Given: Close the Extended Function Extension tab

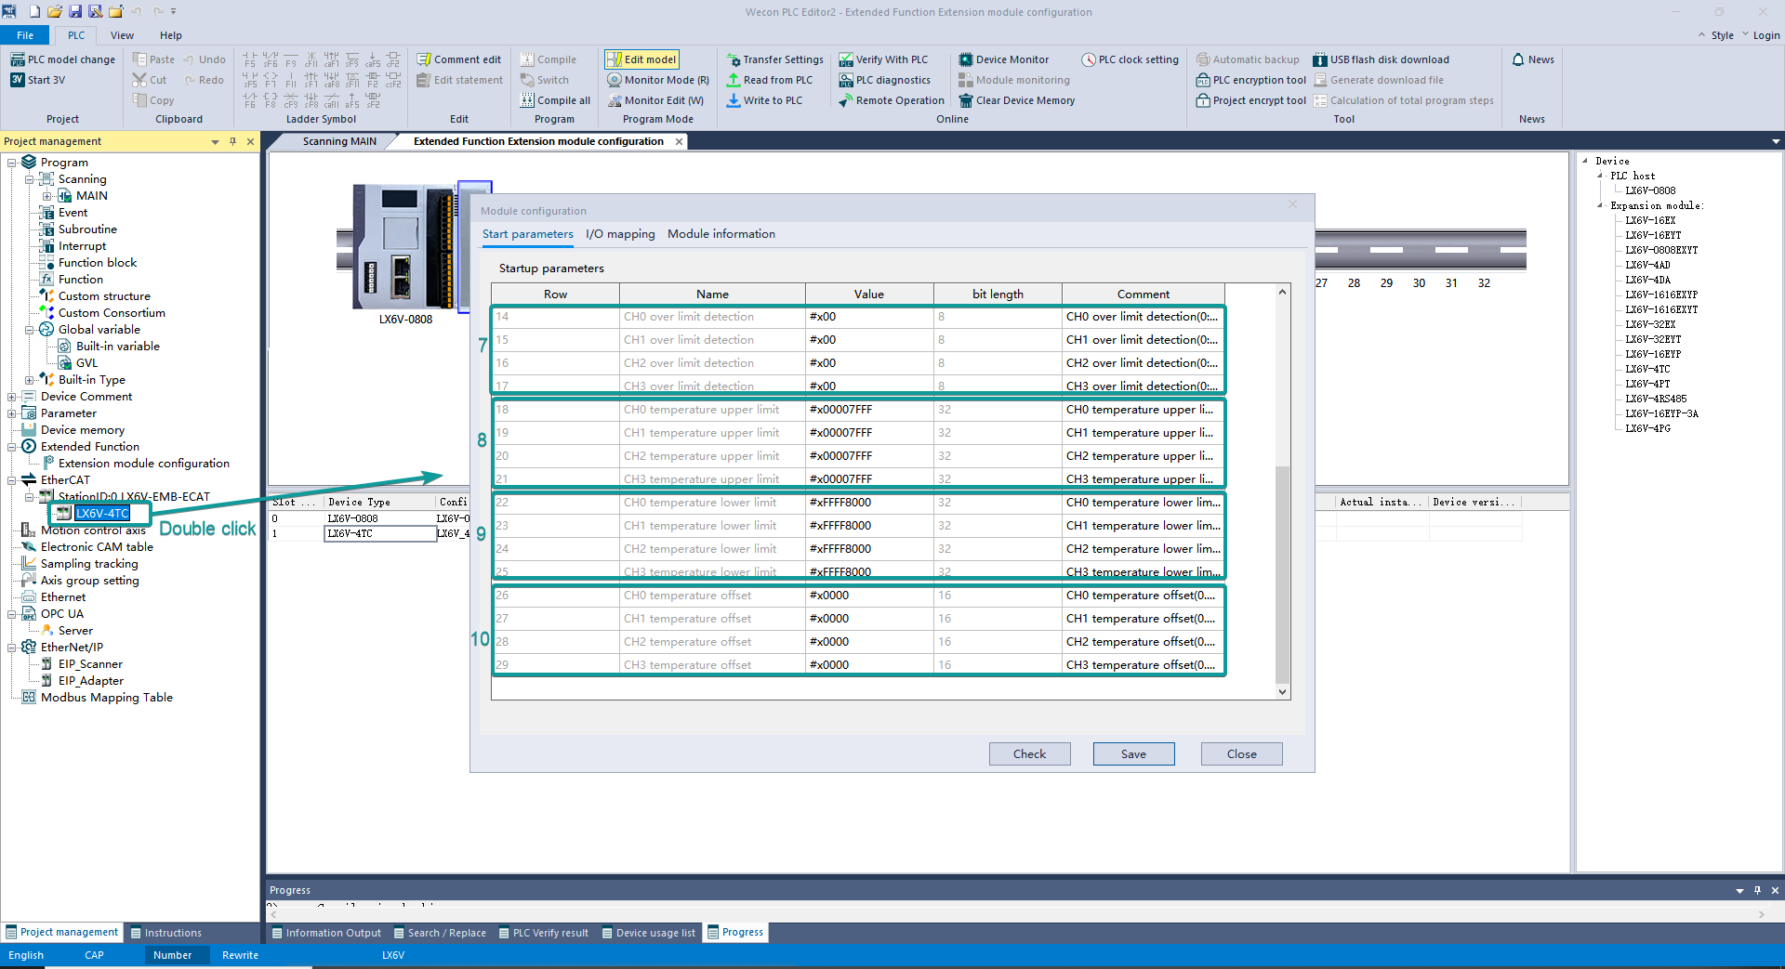Looking at the screenshot, I should pos(680,141).
